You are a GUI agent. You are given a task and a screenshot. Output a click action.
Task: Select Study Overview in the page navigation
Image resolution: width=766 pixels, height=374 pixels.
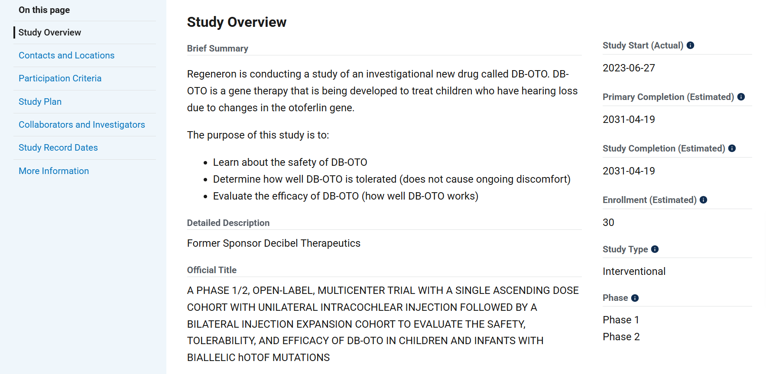50,32
